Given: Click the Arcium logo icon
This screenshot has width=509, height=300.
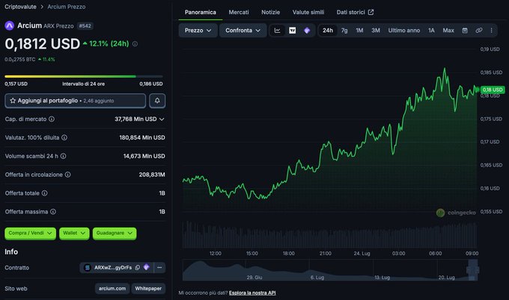Looking at the screenshot, I should (10, 25).
